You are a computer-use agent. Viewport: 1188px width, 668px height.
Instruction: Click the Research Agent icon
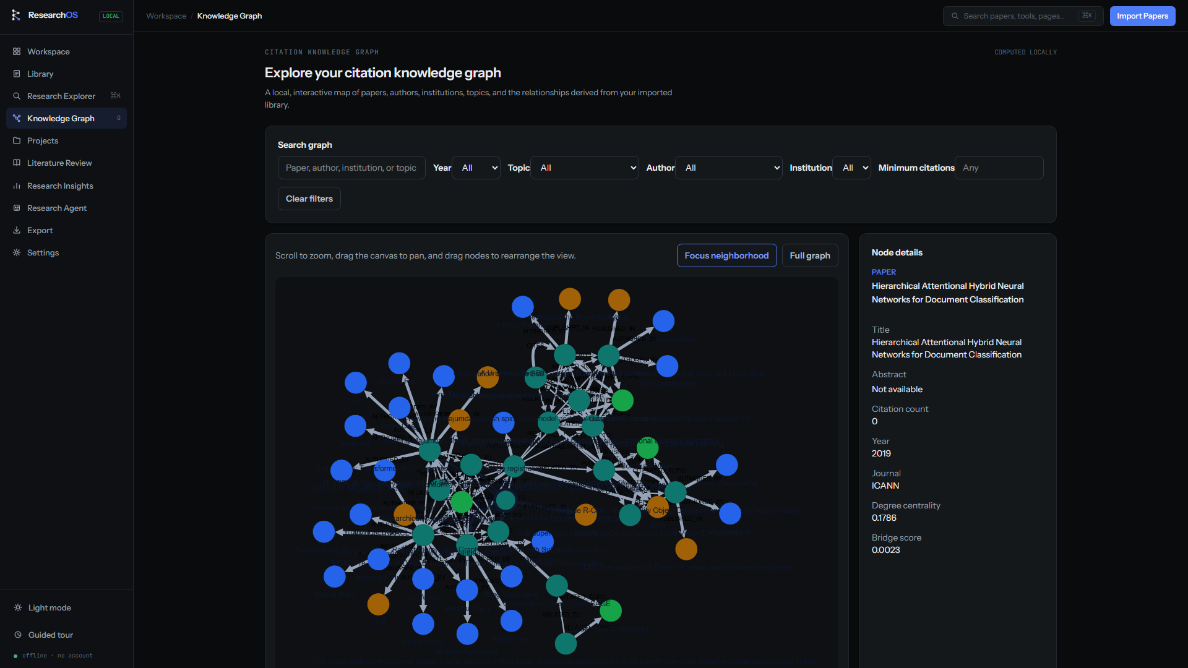point(17,208)
